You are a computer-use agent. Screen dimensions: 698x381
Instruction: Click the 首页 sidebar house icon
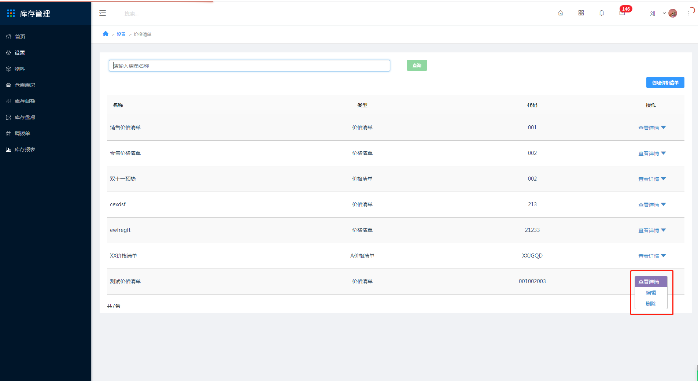pyautogui.click(x=8, y=37)
